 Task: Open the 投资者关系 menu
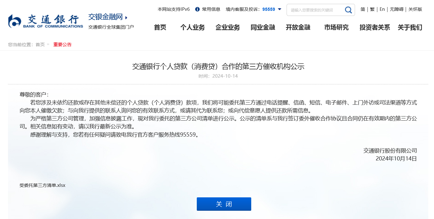click(x=375, y=27)
